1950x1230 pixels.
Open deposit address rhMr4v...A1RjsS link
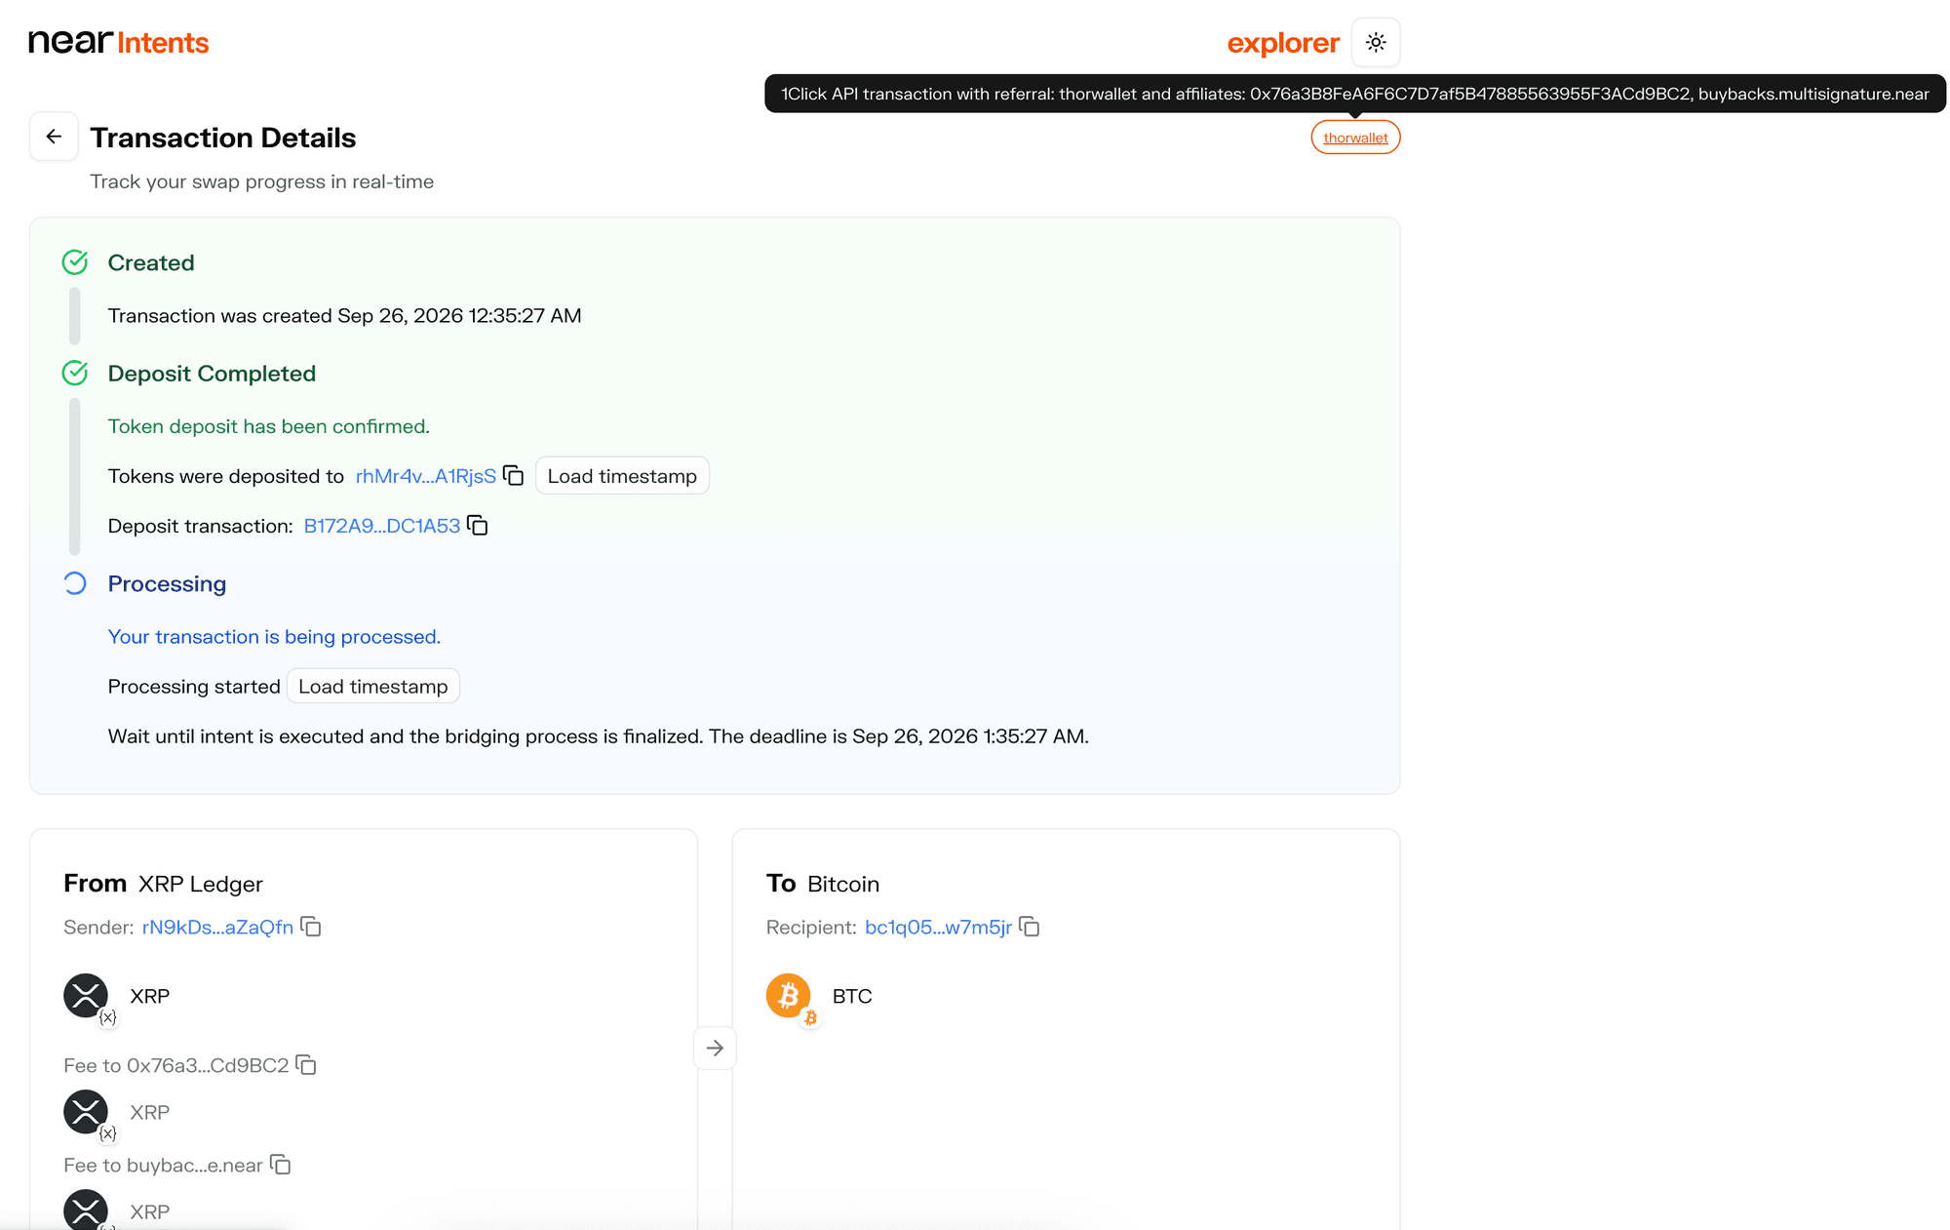[426, 476]
